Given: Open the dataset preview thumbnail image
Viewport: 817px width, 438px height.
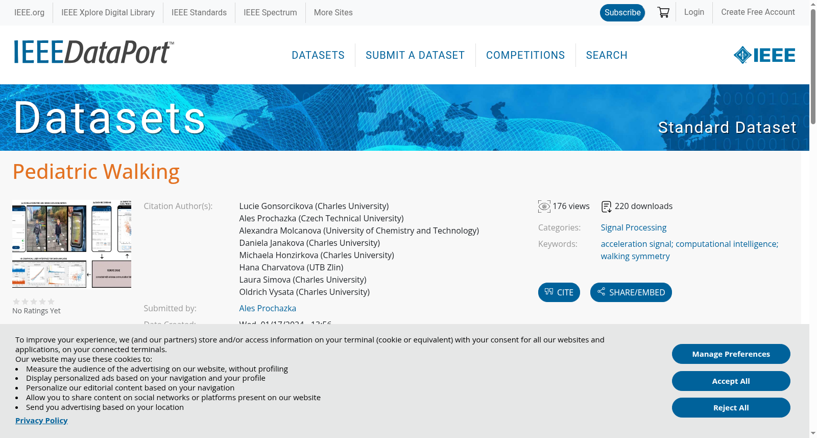Looking at the screenshot, I should coord(71,244).
